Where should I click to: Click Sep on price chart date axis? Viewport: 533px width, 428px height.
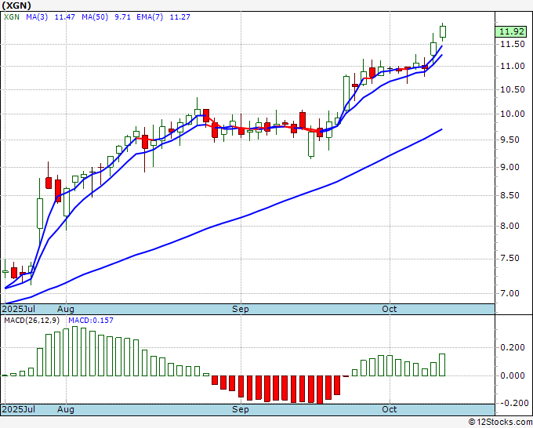click(241, 309)
